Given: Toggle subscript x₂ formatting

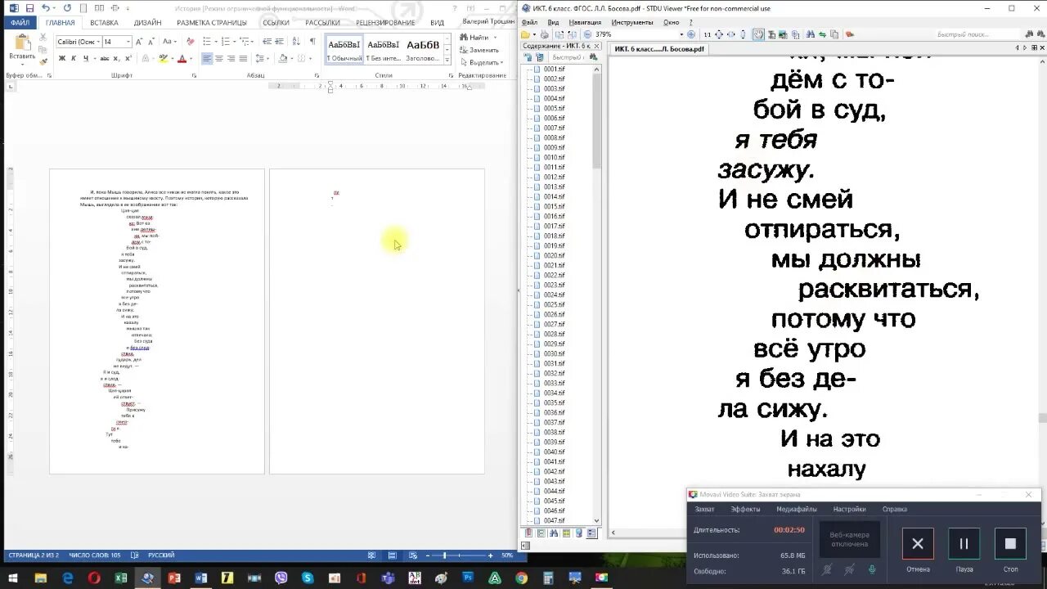Looking at the screenshot, I should click(117, 59).
